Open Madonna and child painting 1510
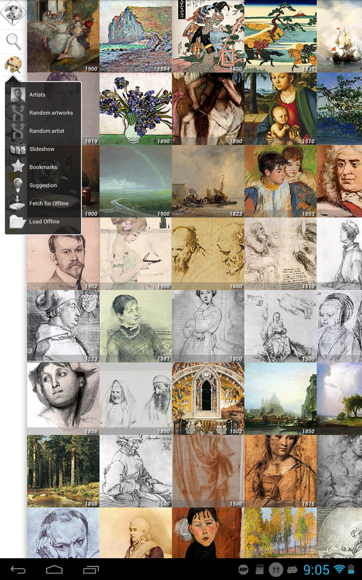 (281, 109)
